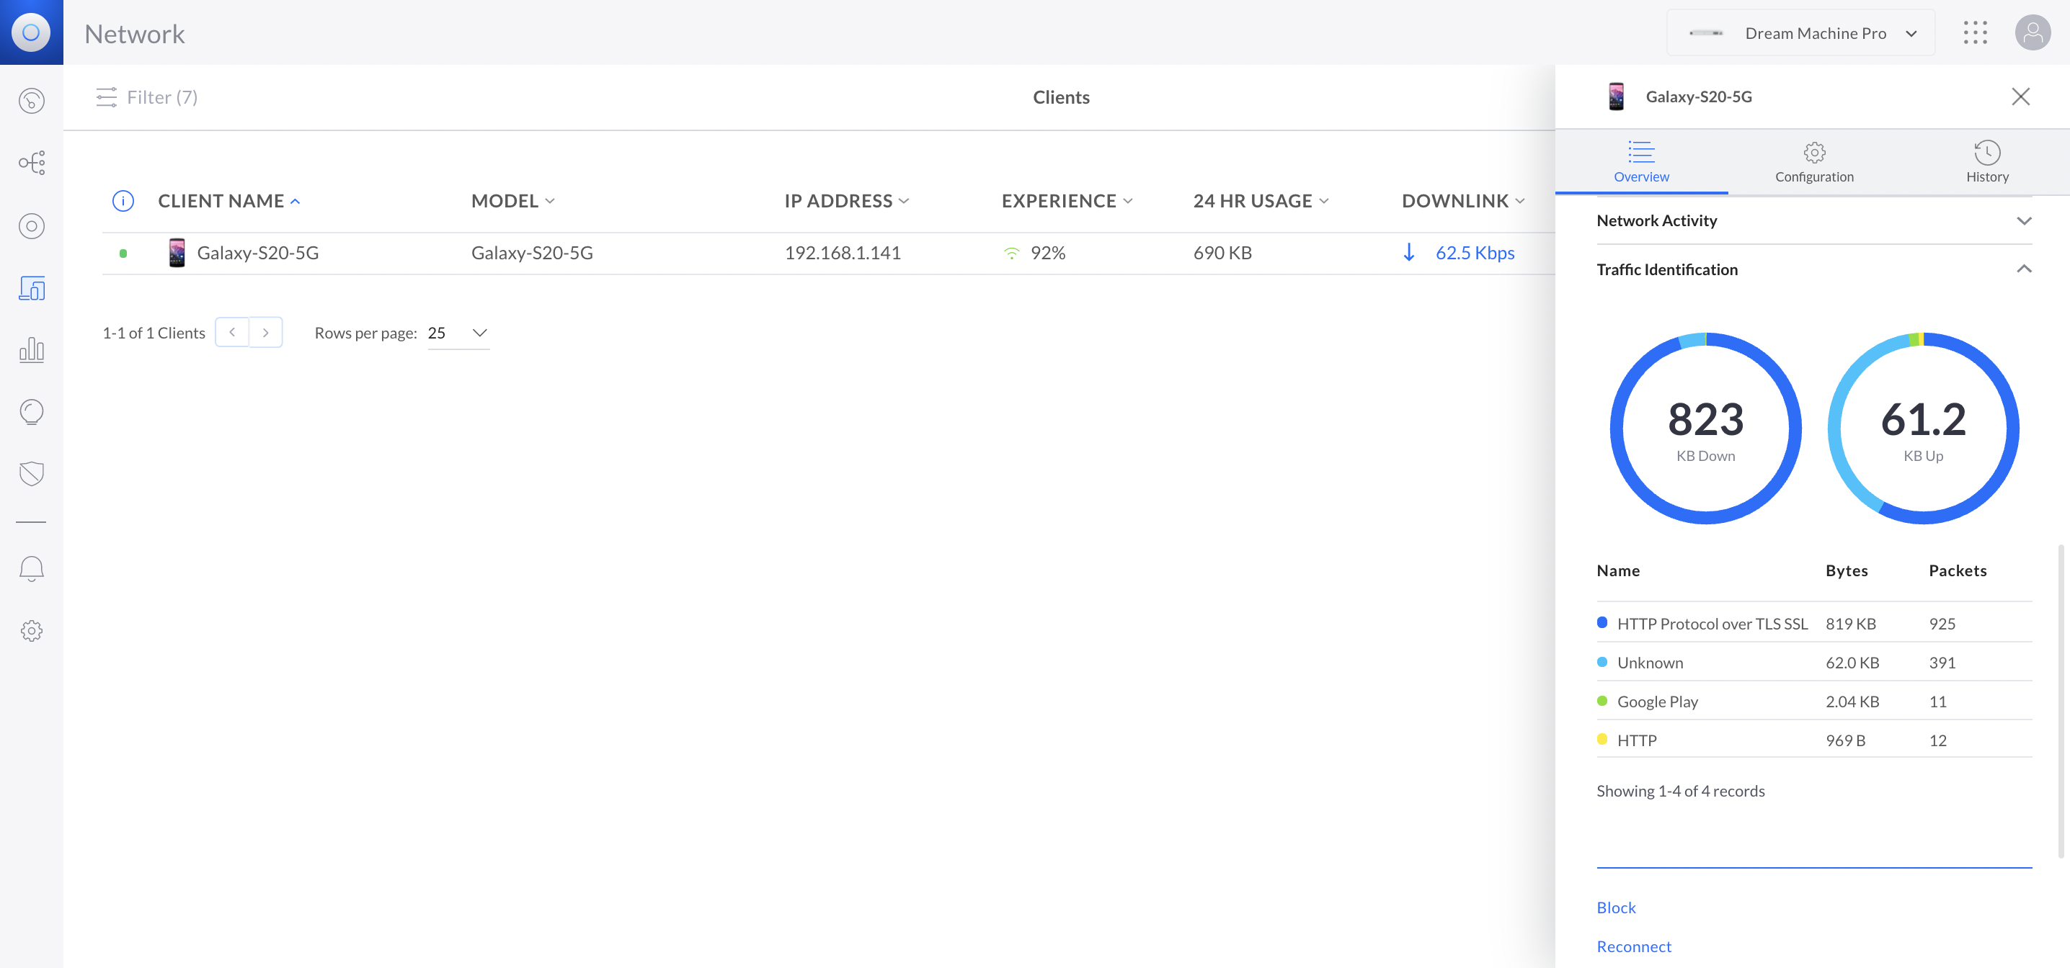Open the user account avatar
The width and height of the screenshot is (2070, 968).
(2033, 33)
